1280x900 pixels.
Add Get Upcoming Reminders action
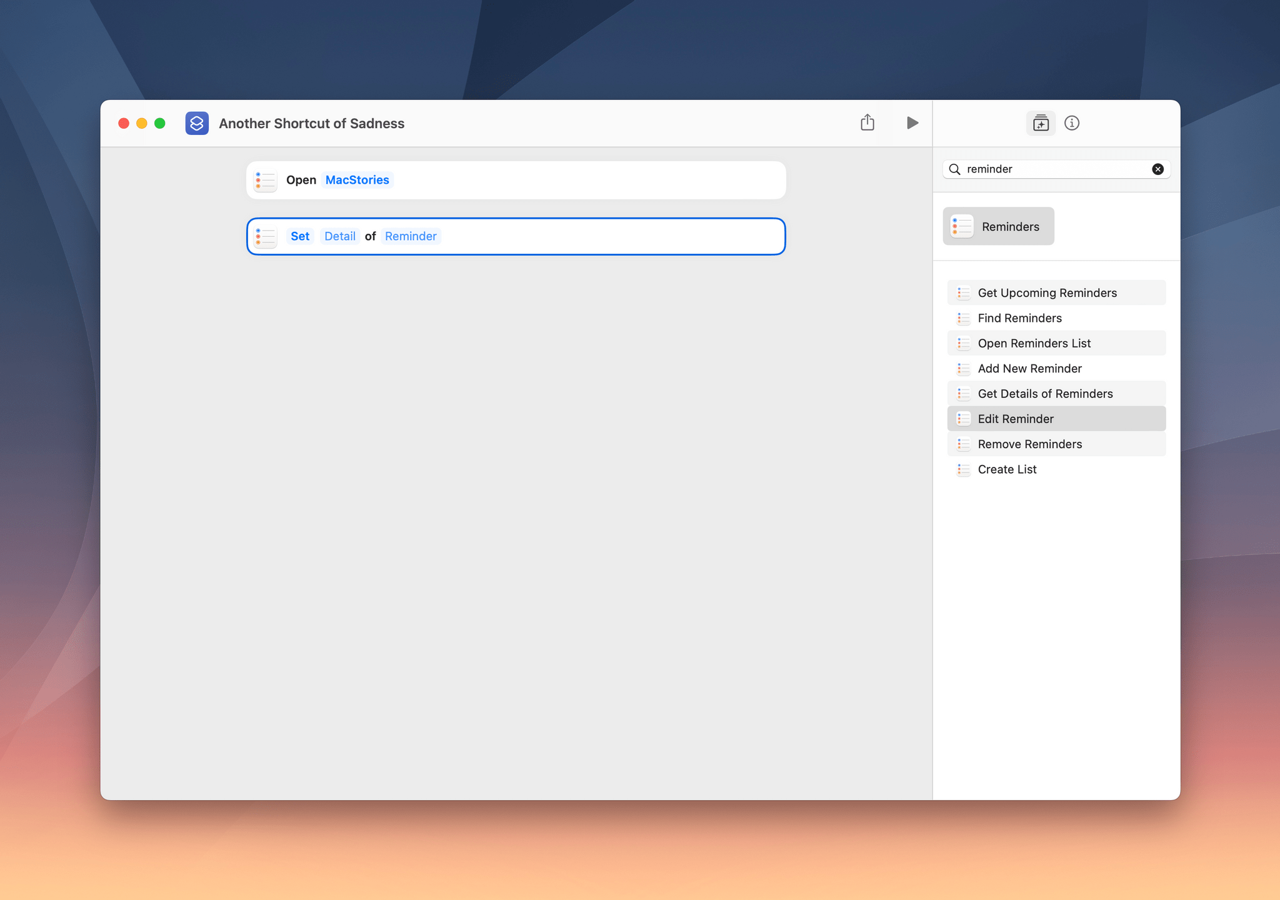(1056, 292)
